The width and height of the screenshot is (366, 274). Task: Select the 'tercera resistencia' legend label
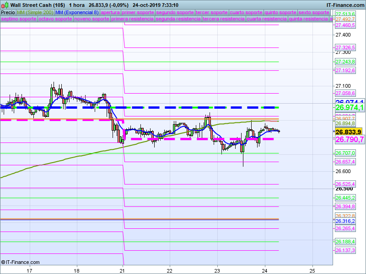(223, 19)
